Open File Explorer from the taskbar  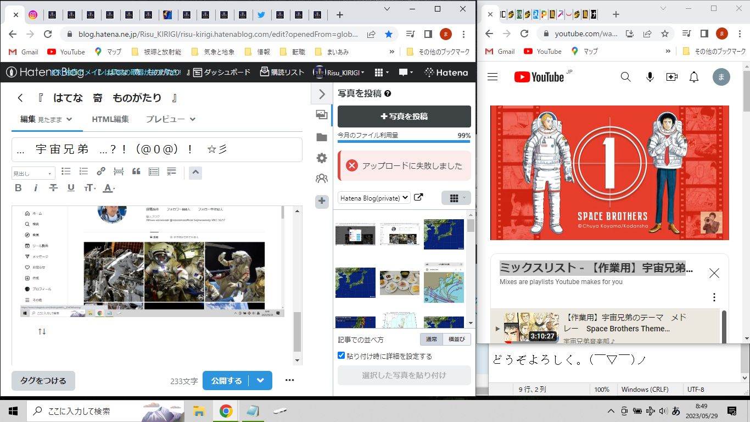click(199, 411)
